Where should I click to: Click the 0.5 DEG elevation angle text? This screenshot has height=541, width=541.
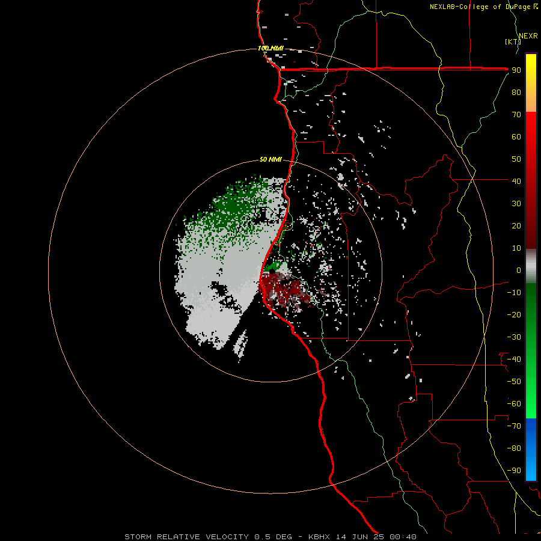click(274, 537)
